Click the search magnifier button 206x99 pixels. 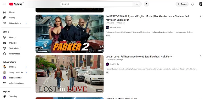click(137, 4)
